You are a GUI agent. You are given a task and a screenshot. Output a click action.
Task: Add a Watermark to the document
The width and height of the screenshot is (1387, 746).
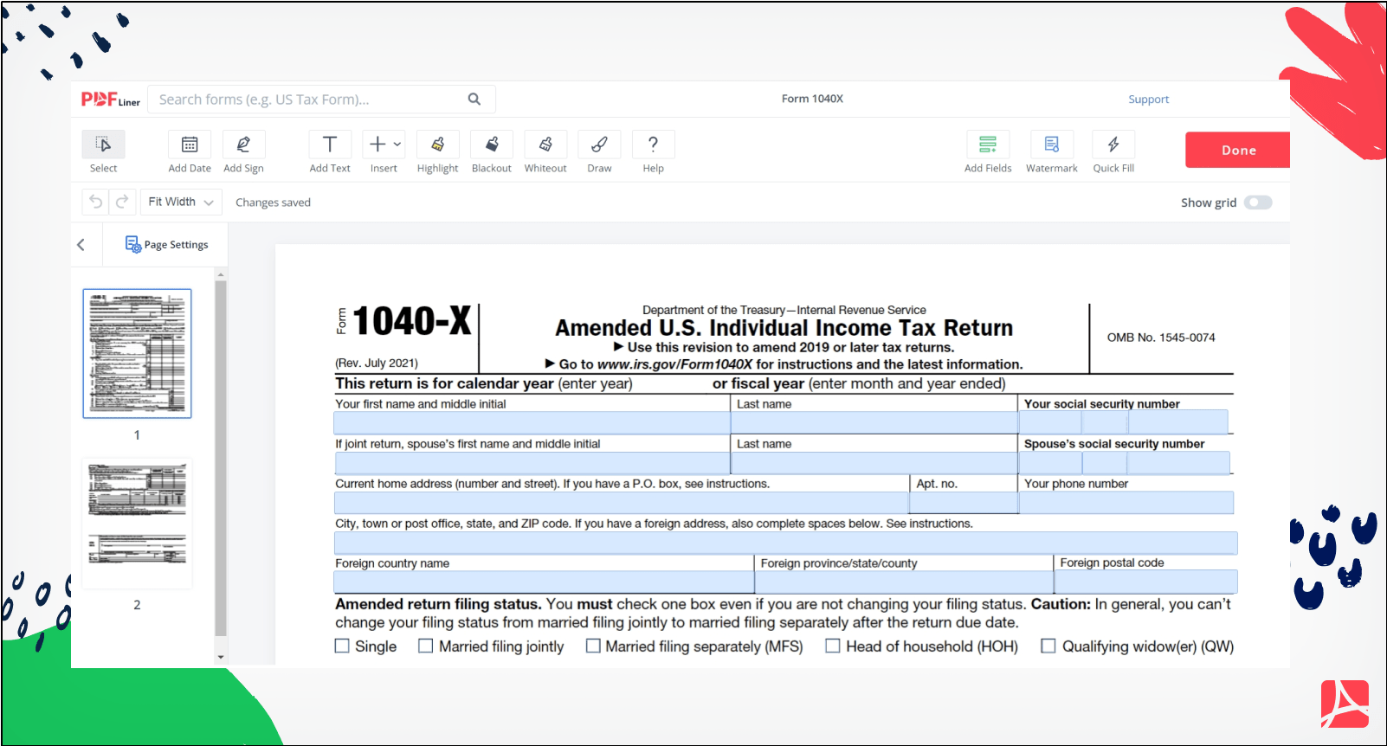pyautogui.click(x=1052, y=145)
